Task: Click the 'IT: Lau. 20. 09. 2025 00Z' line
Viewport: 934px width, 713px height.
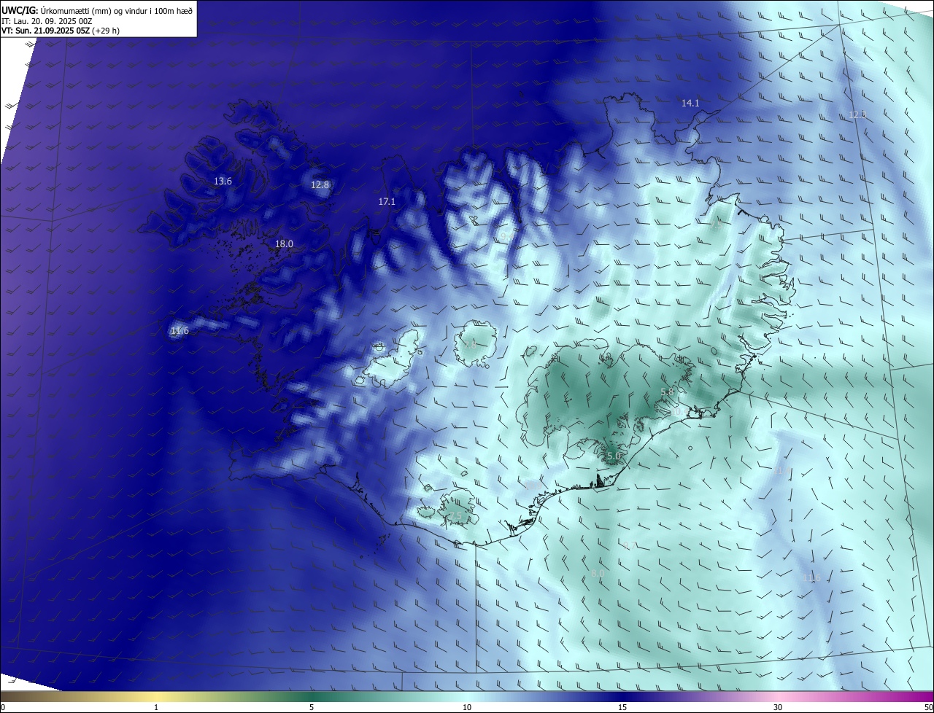Action: (x=45, y=20)
